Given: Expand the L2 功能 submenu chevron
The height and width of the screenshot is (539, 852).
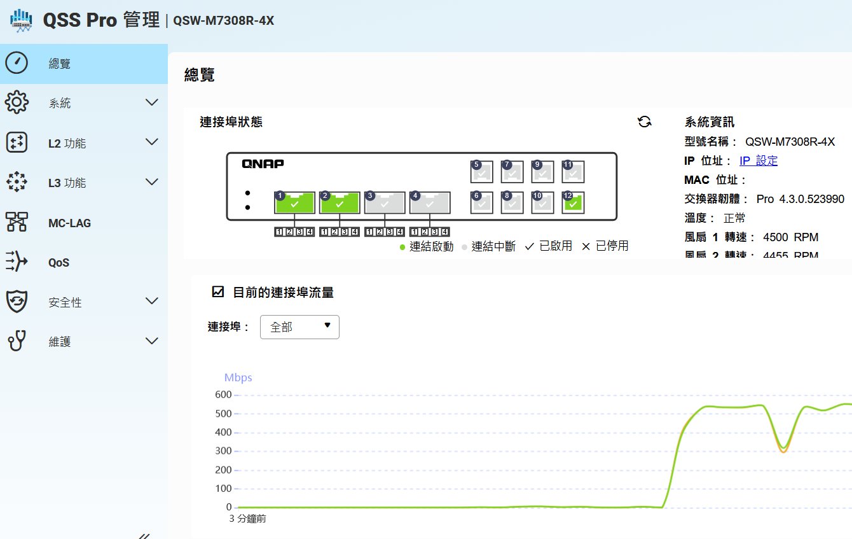Looking at the screenshot, I should click(x=151, y=143).
